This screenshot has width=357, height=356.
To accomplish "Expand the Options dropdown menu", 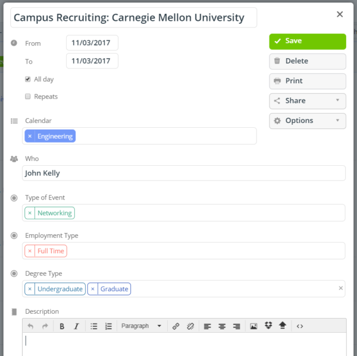I will pos(308,121).
